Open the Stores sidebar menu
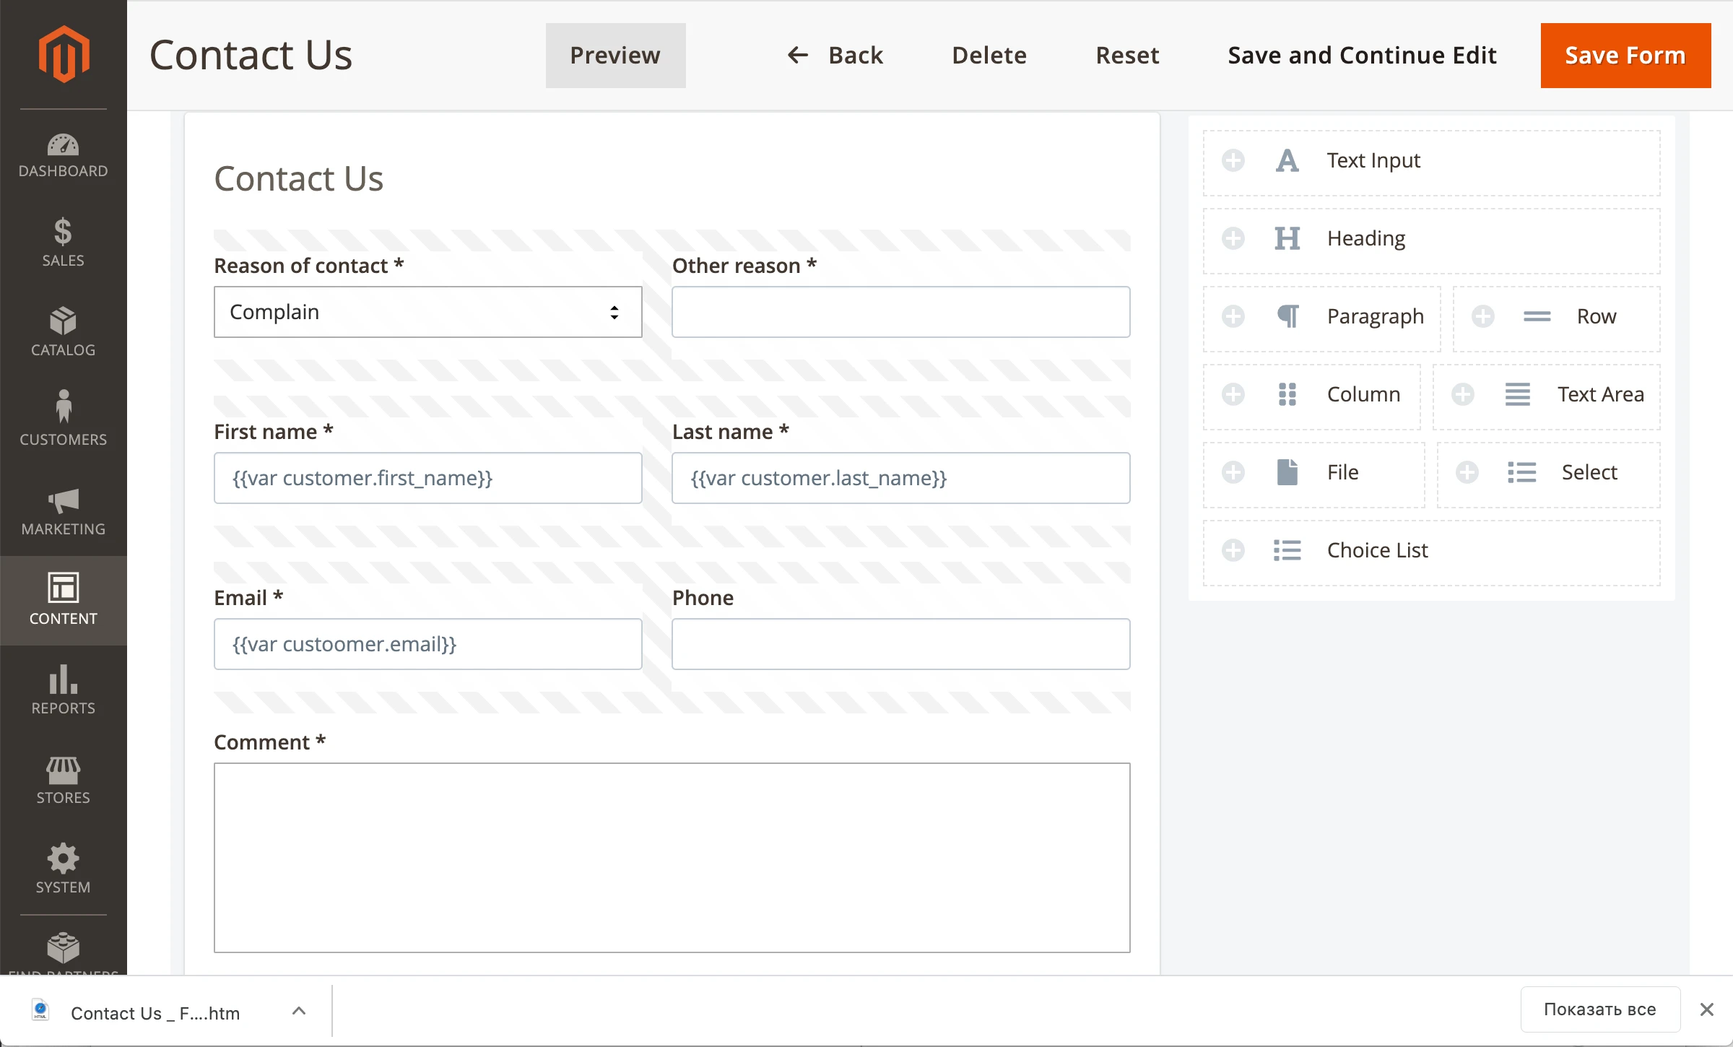Image resolution: width=1733 pixels, height=1047 pixels. coord(64,781)
